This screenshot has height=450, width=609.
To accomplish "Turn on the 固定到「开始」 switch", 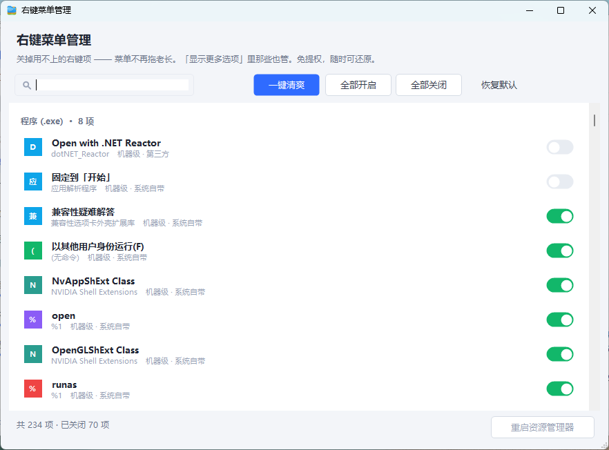I will pos(560,182).
